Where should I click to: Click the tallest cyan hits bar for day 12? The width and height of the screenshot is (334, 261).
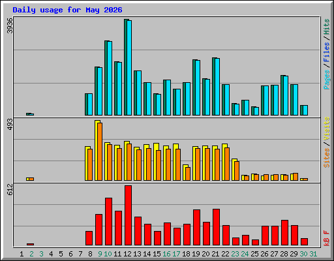[x=129, y=68]
